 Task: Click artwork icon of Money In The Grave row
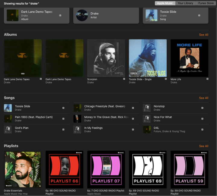[x=77, y=119]
